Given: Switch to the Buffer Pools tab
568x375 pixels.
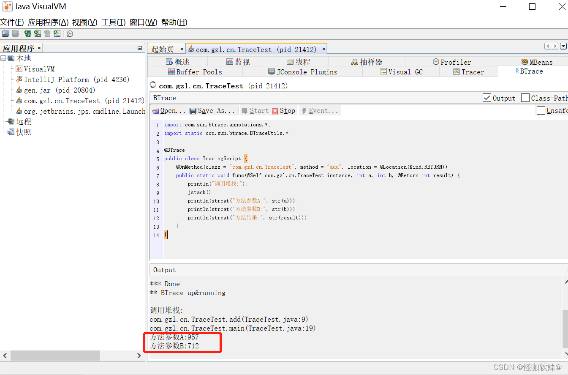Looking at the screenshot, I should (195, 72).
